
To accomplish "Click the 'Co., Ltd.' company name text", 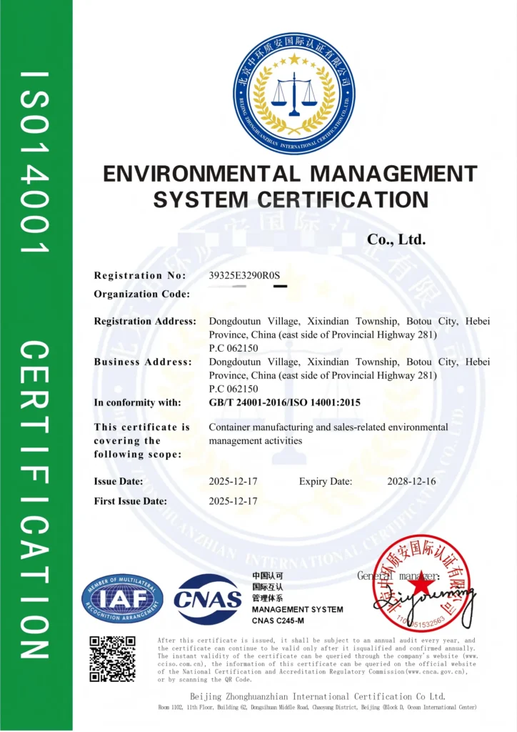I will click(396, 239).
